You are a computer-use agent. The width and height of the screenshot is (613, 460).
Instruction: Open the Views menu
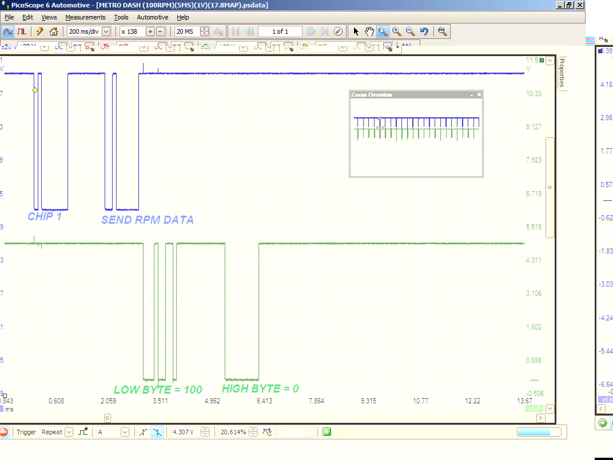(49, 17)
